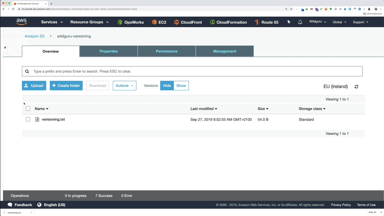Click the Download button
This screenshot has width=384, height=216.
(x=97, y=85)
